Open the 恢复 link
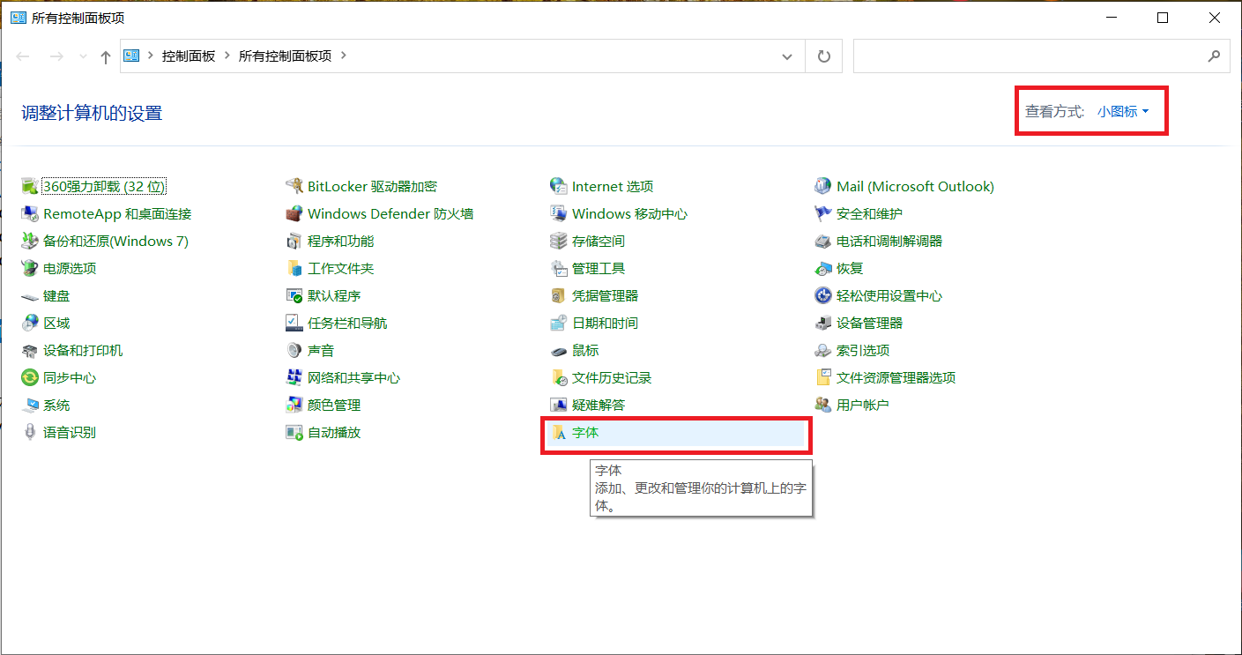Image resolution: width=1242 pixels, height=655 pixels. 850,268
